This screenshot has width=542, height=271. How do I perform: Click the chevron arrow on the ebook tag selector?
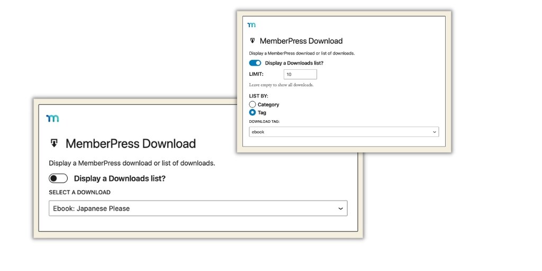pos(434,132)
